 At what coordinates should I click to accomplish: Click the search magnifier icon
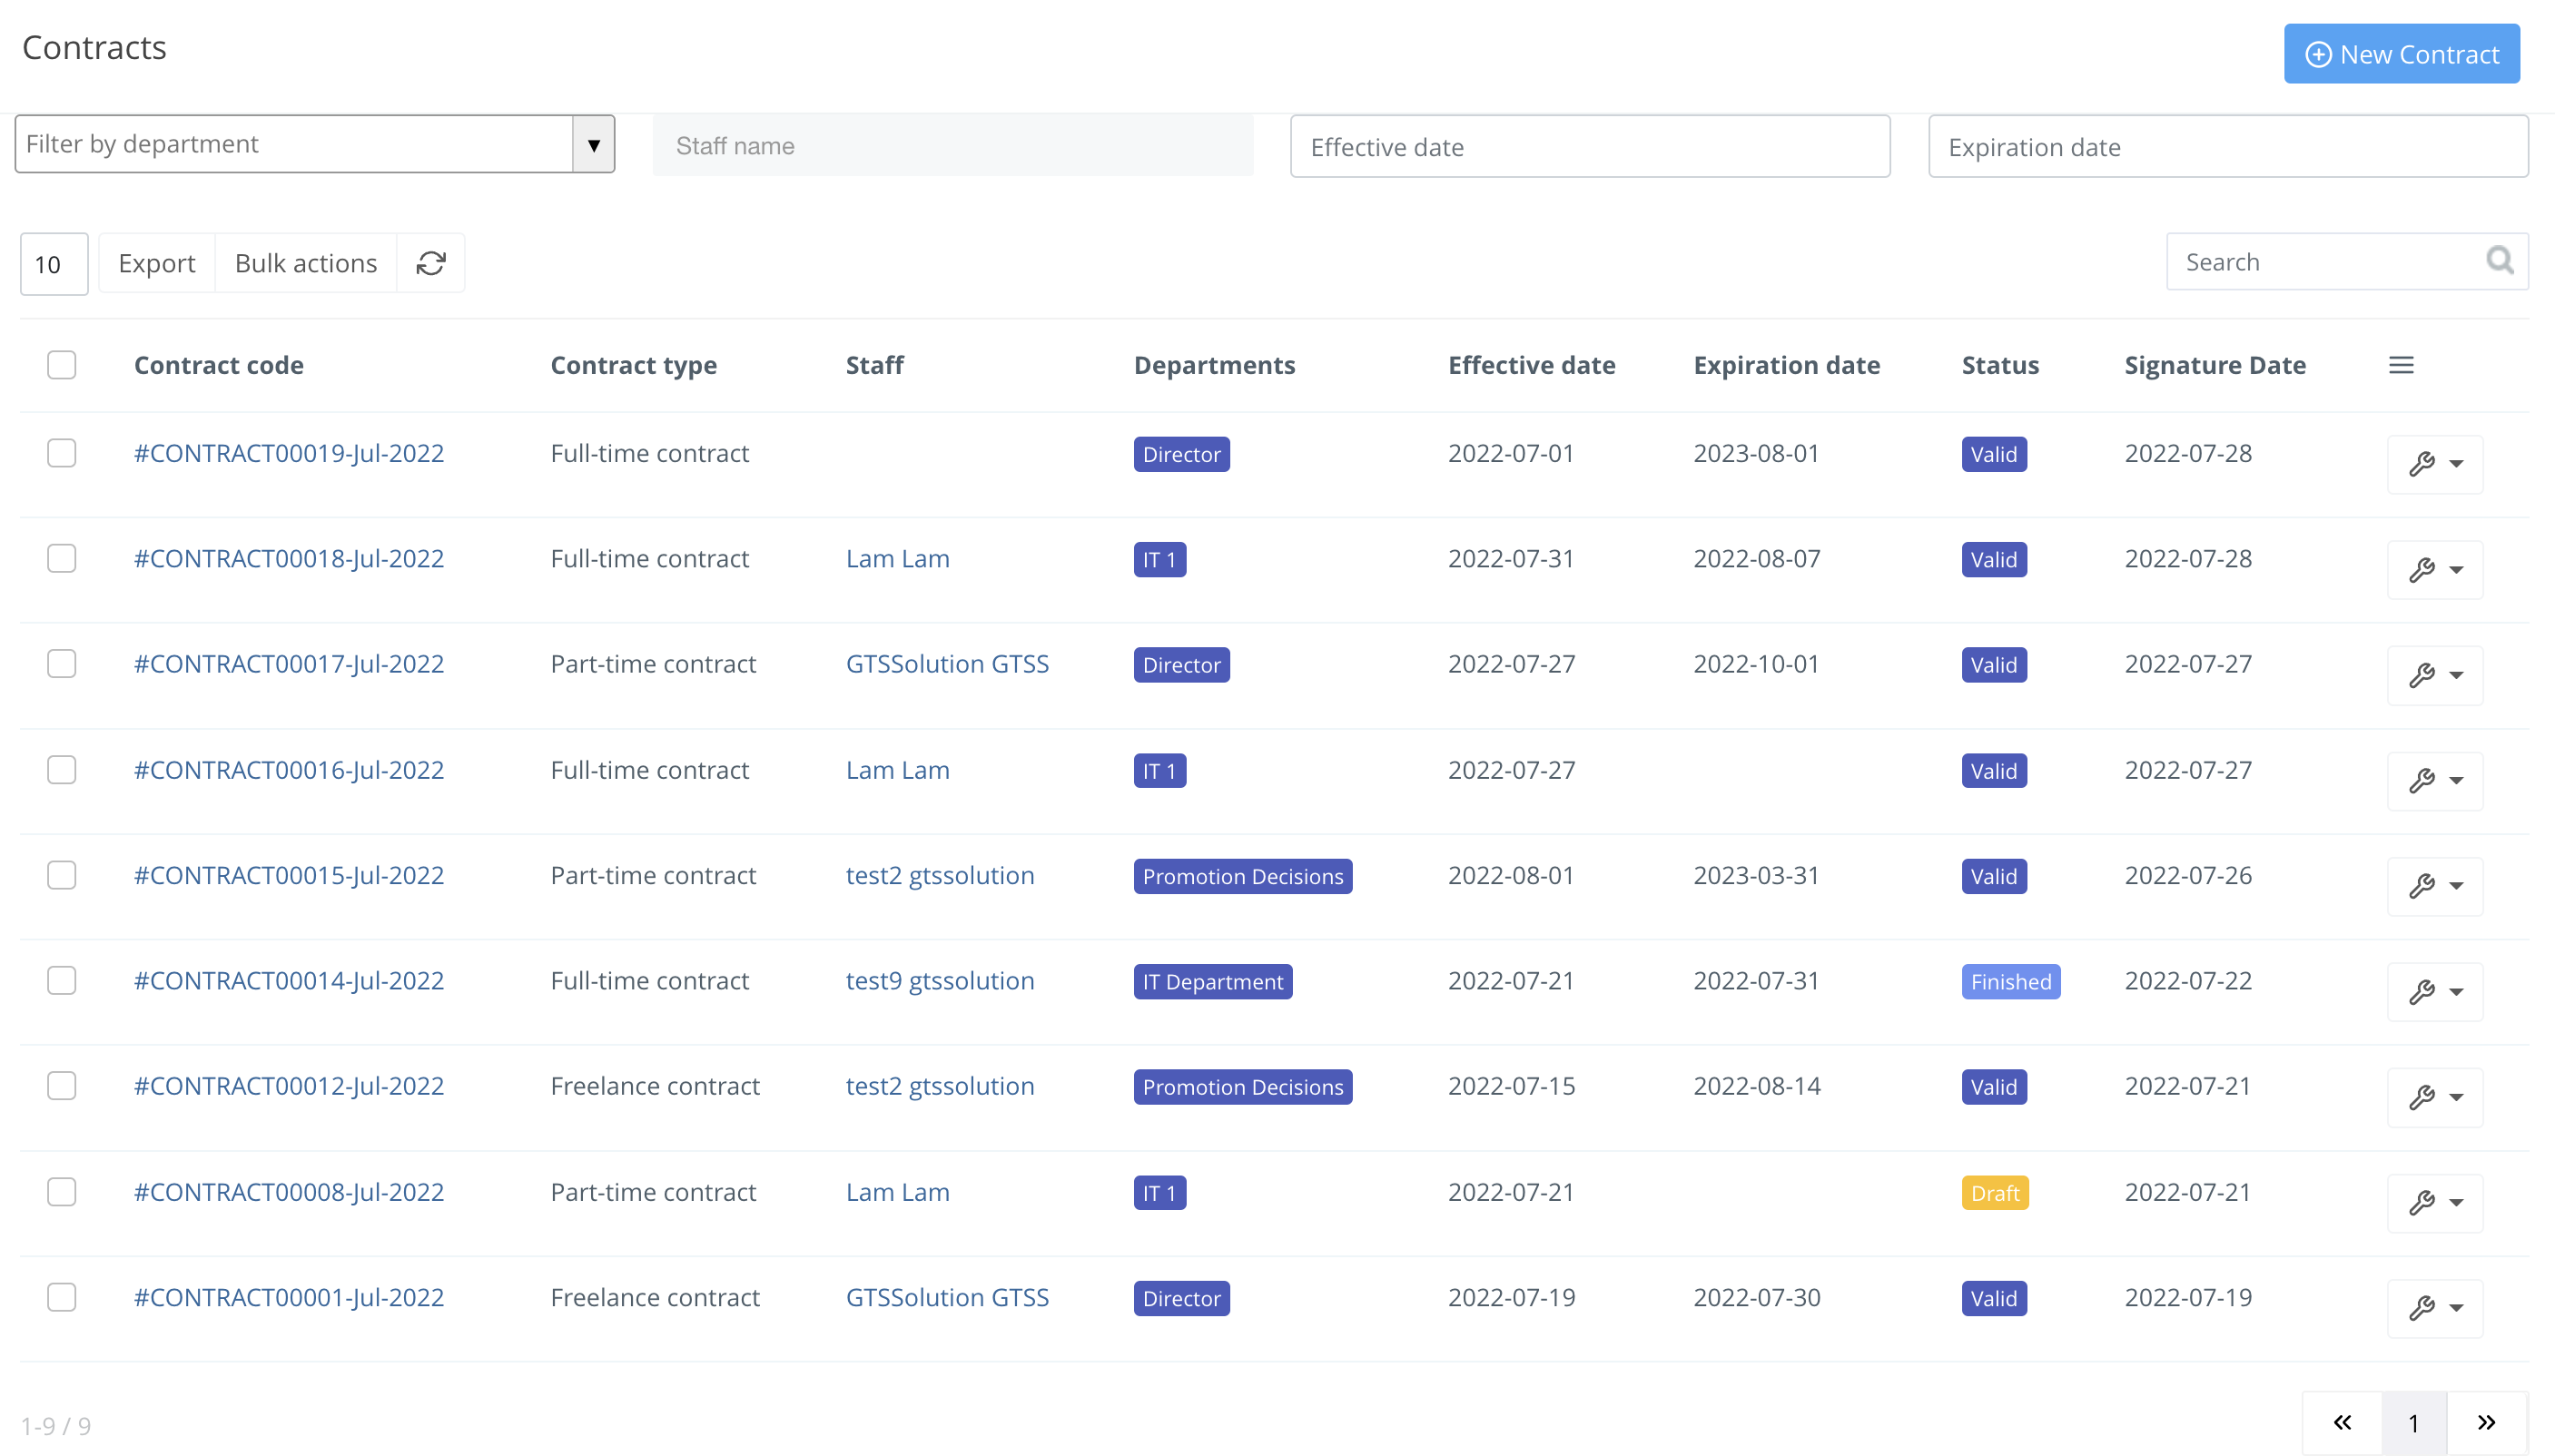point(2499,261)
